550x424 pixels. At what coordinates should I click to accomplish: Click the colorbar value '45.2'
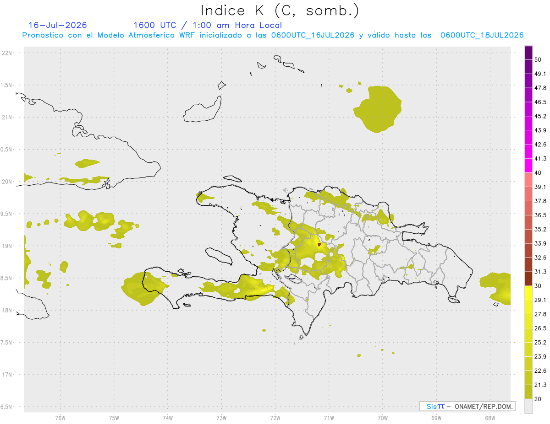pyautogui.click(x=540, y=116)
